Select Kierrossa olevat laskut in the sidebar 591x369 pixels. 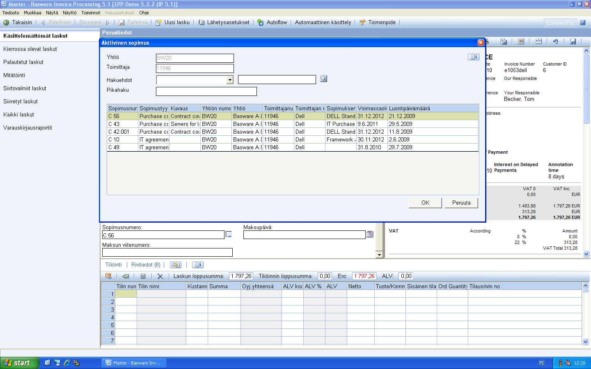point(30,49)
